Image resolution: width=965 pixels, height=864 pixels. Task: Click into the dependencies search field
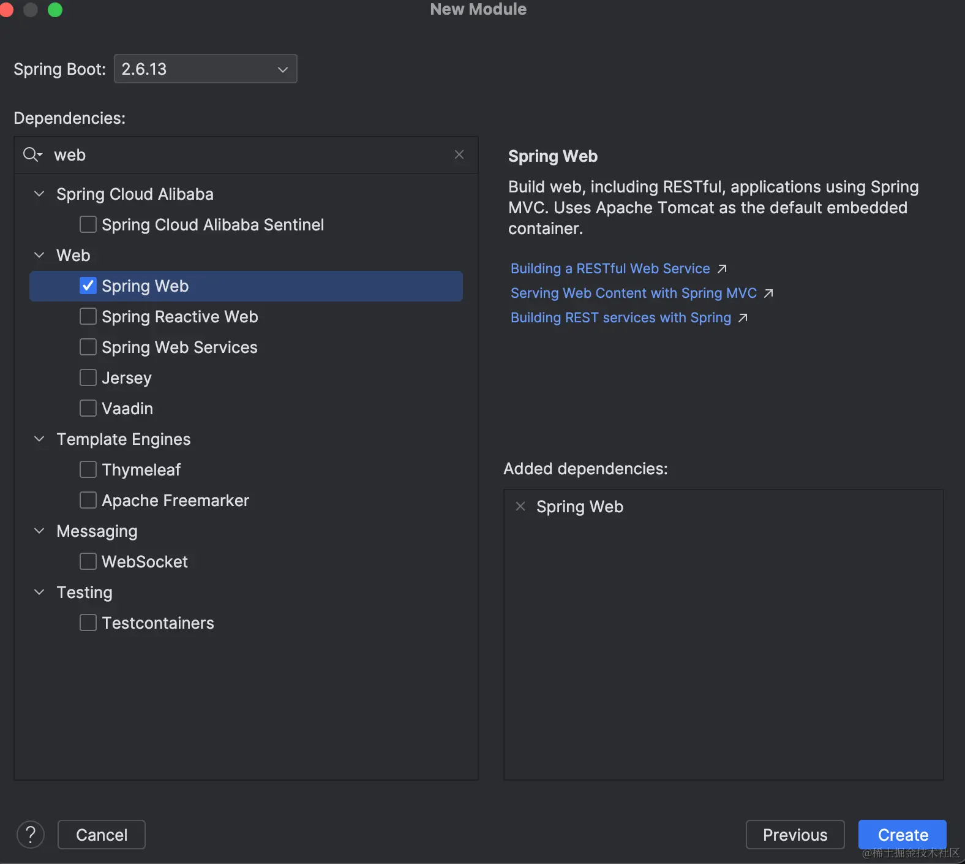pos(245,155)
